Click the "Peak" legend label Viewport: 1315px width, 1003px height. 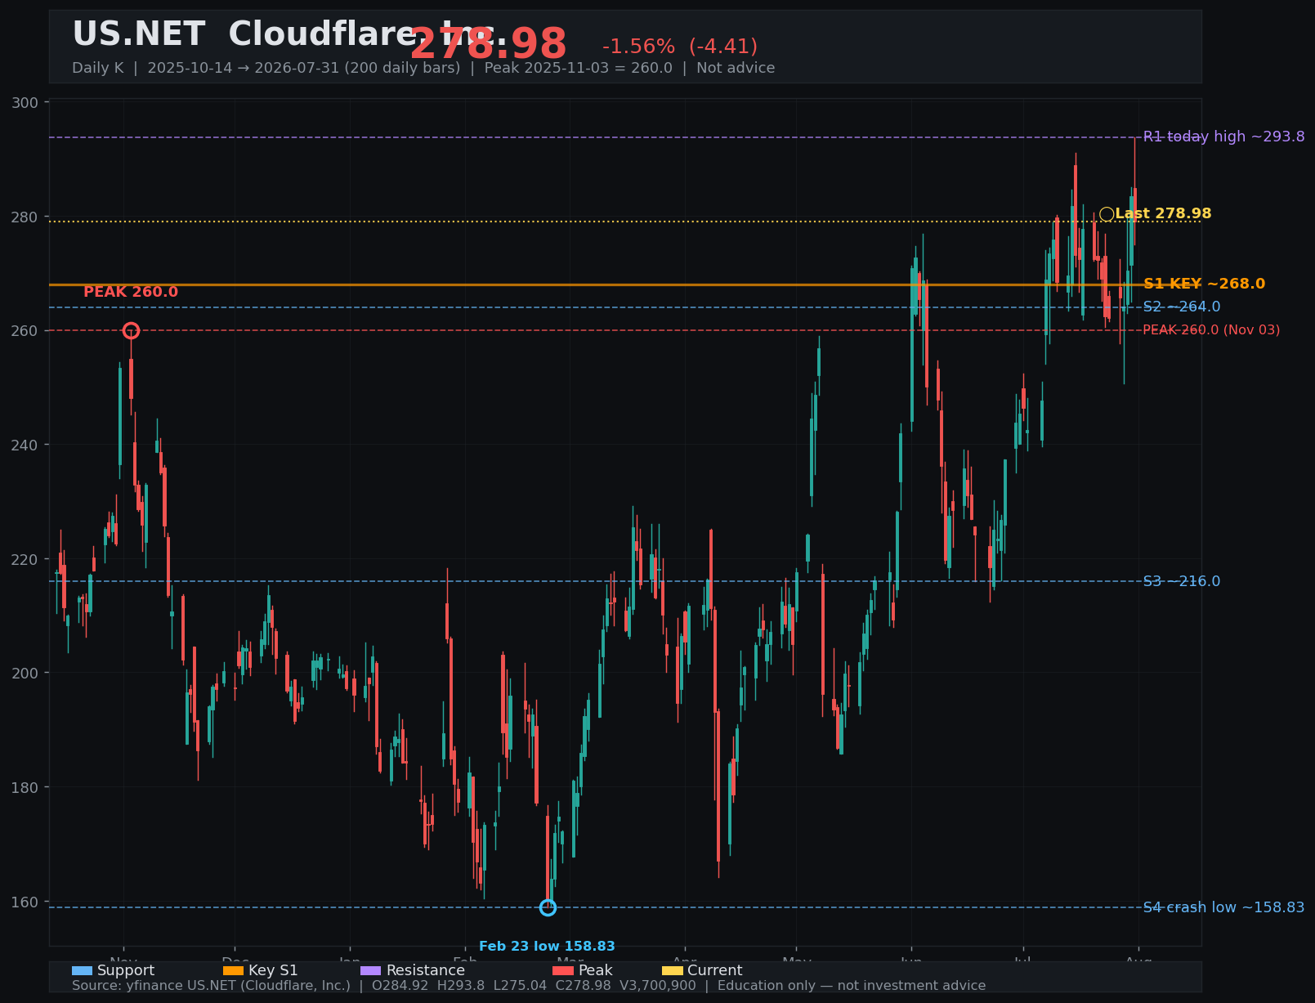pos(596,971)
